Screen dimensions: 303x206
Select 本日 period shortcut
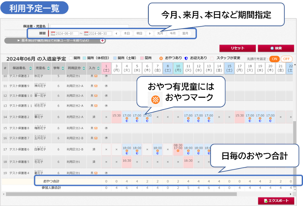[x=127, y=33]
